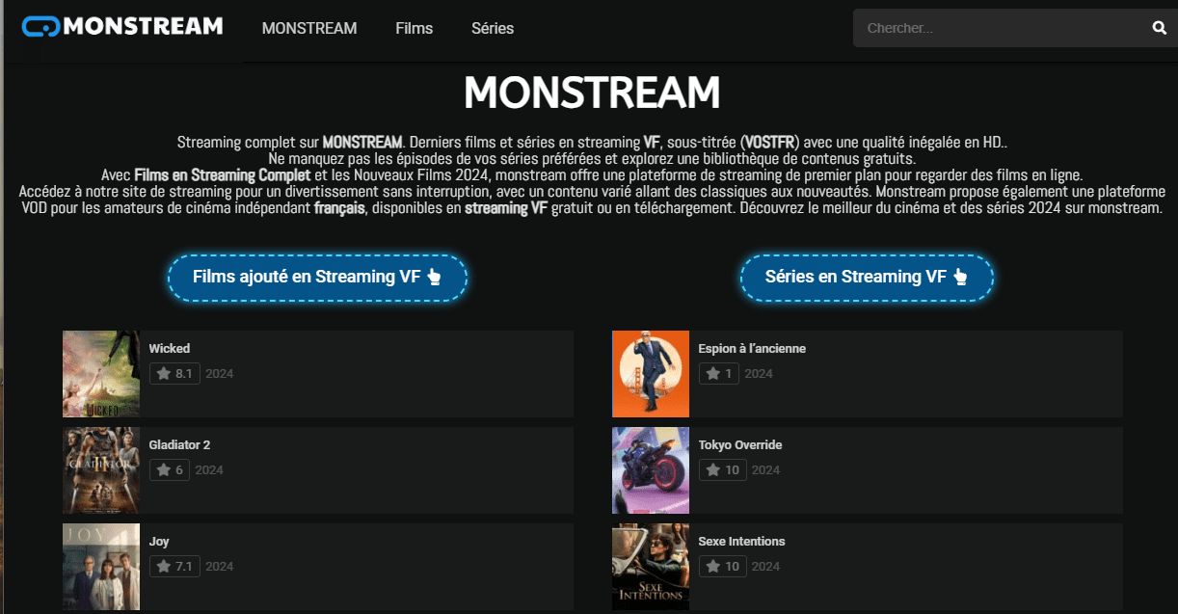The image size is (1178, 614).
Task: Open the Gladiator 2 poster thumbnail
Action: tap(101, 470)
